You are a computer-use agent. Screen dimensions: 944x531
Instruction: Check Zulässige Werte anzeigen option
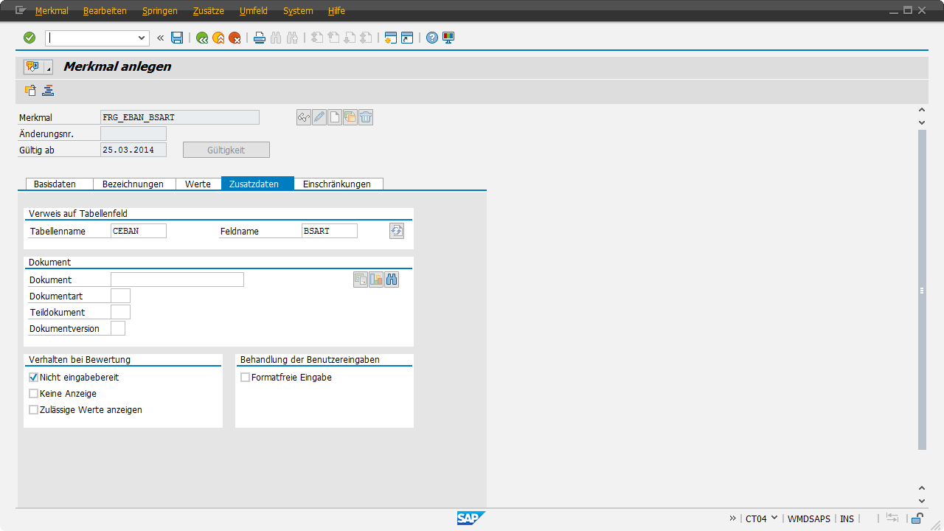coord(33,410)
